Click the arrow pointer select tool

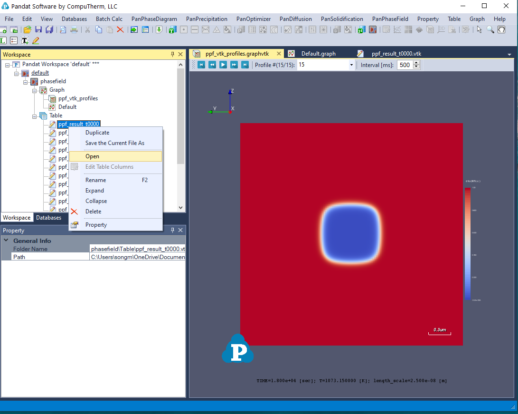pyautogui.click(x=479, y=29)
